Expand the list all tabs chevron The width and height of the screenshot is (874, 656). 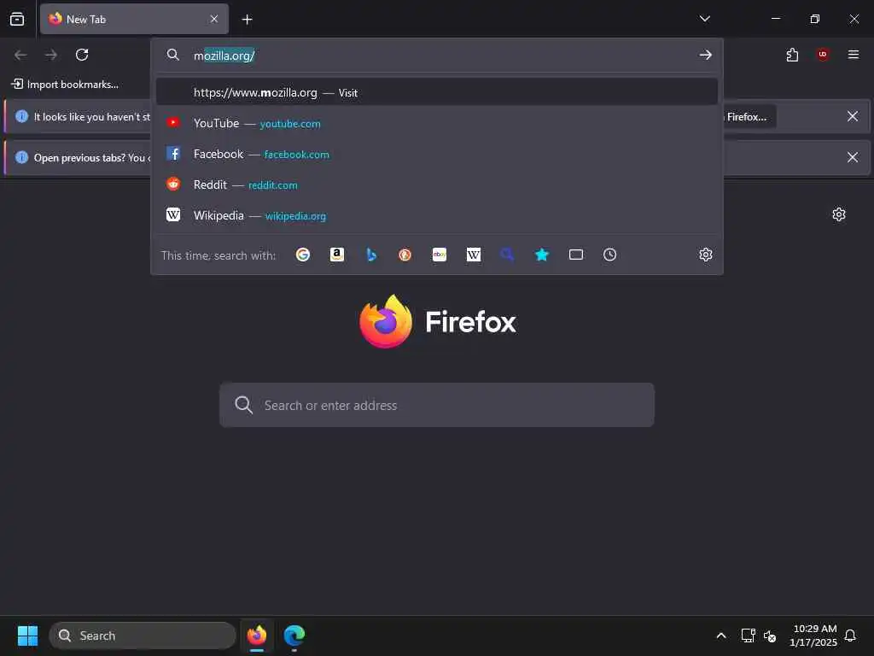pos(704,19)
